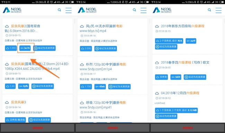Tap the 1个文件夹 2个文件 3.12 MB button
This screenshot has height=133, width=225.
[x=176, y=111]
